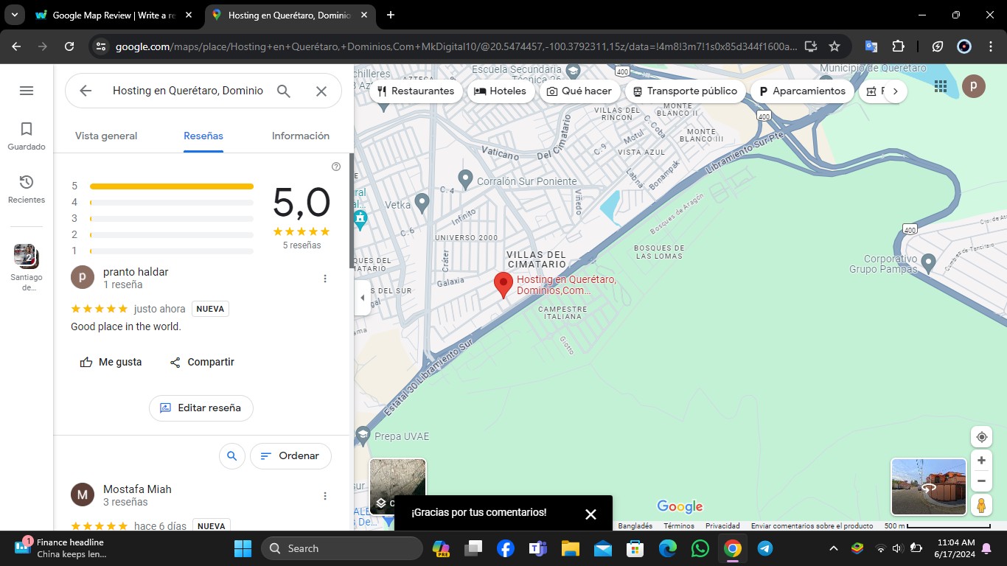
Task: Open Street View photo thumbnail
Action: (928, 486)
